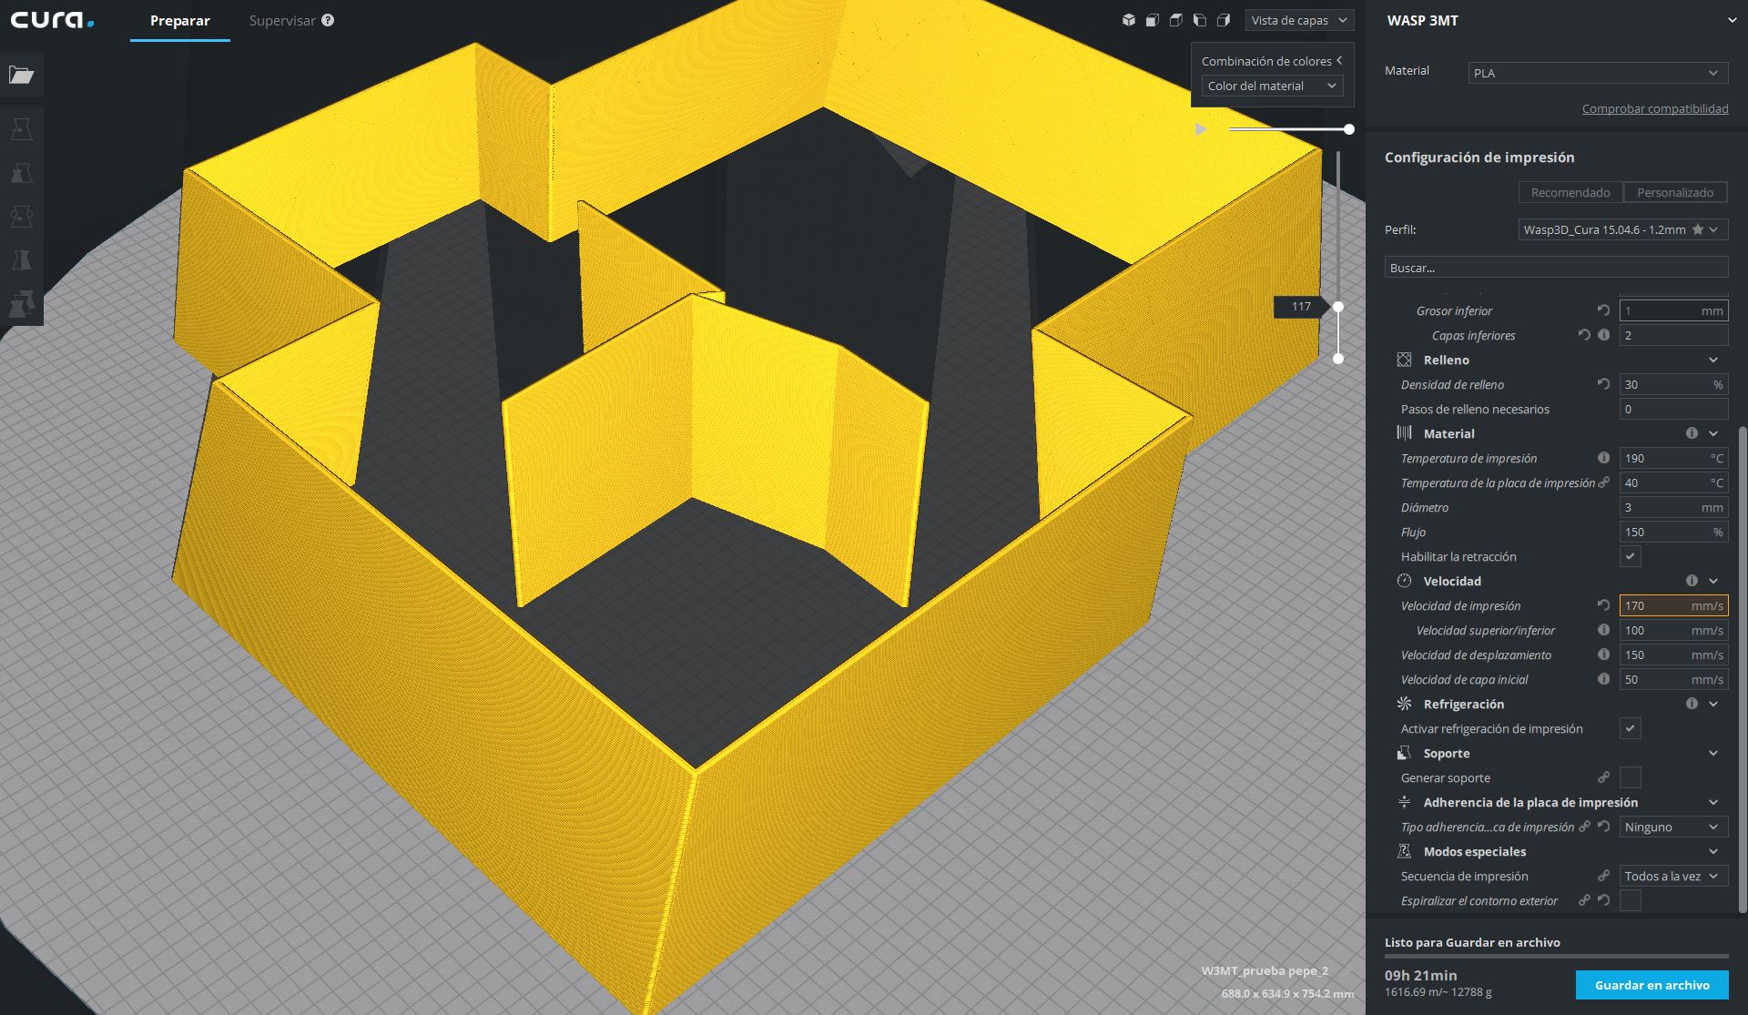This screenshot has width=1748, height=1015.
Task: Reset Capas inferiores to default value
Action: click(1584, 335)
